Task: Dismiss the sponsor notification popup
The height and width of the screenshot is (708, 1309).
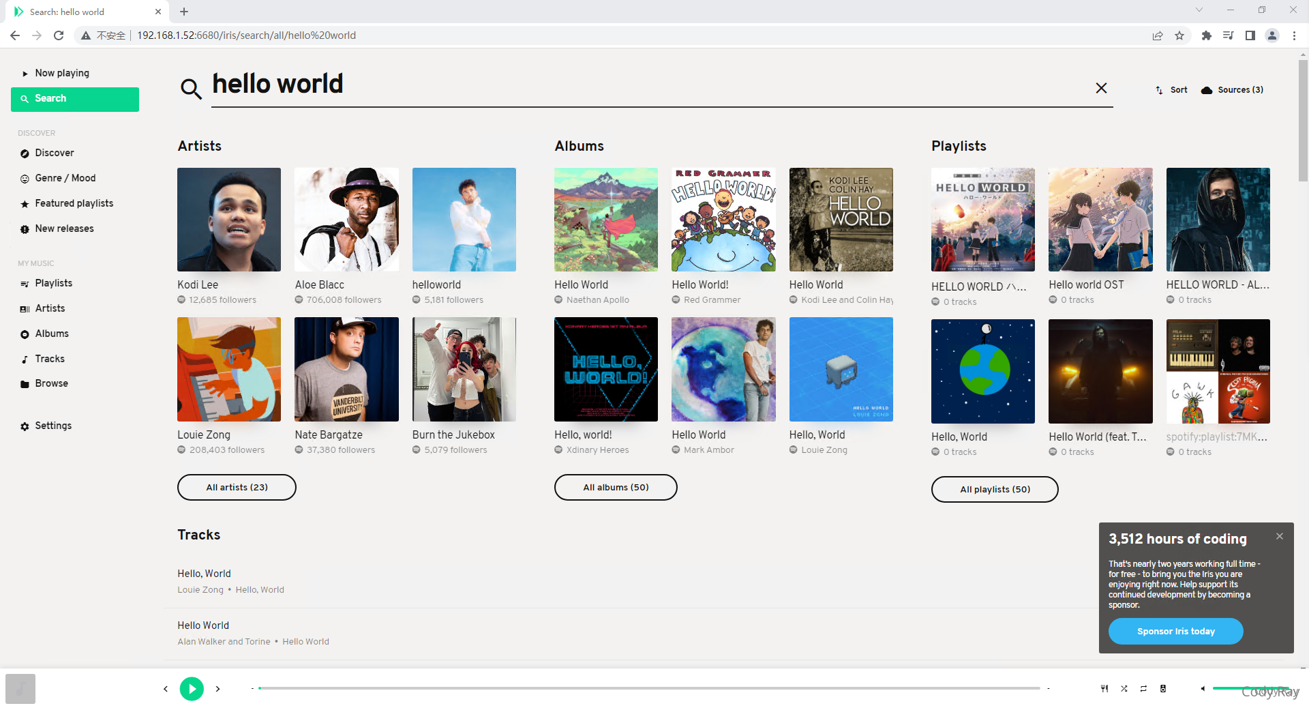Action: click(1280, 537)
